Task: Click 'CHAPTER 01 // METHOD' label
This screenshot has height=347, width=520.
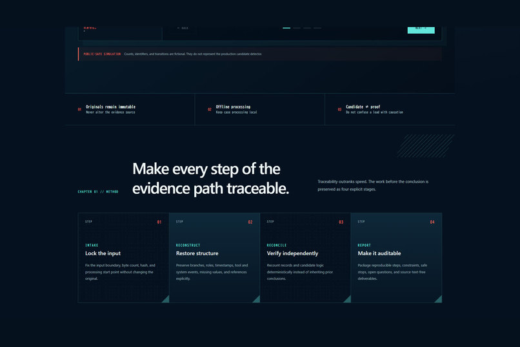Action: pos(98,192)
